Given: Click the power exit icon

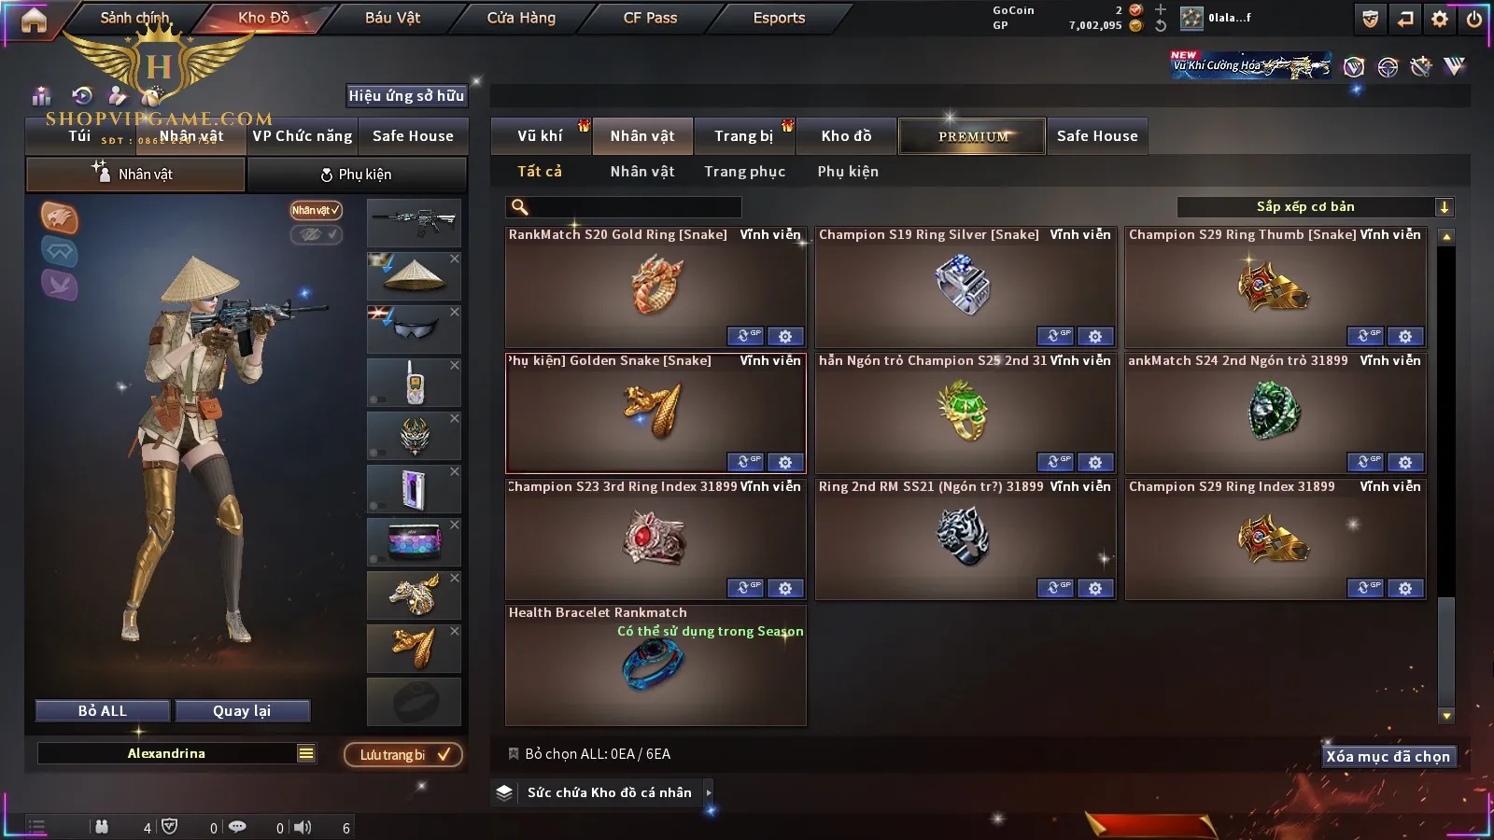Looking at the screenshot, I should [1474, 19].
